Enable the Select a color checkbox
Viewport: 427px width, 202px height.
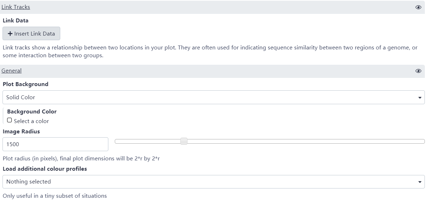point(10,120)
